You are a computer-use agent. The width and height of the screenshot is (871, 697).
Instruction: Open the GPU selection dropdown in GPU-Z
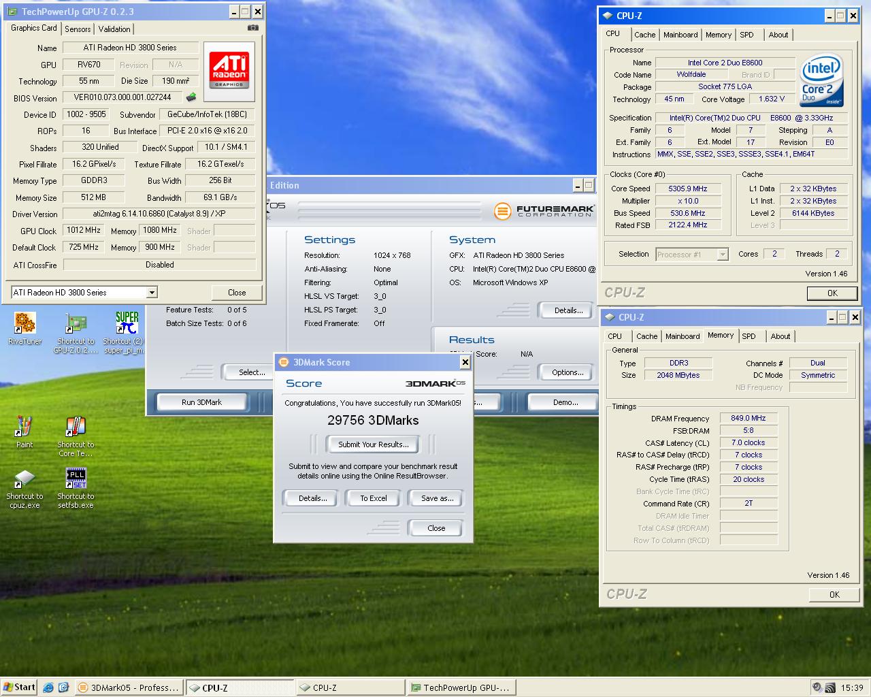[152, 293]
